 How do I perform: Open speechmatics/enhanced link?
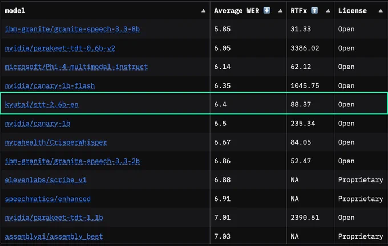(47, 199)
